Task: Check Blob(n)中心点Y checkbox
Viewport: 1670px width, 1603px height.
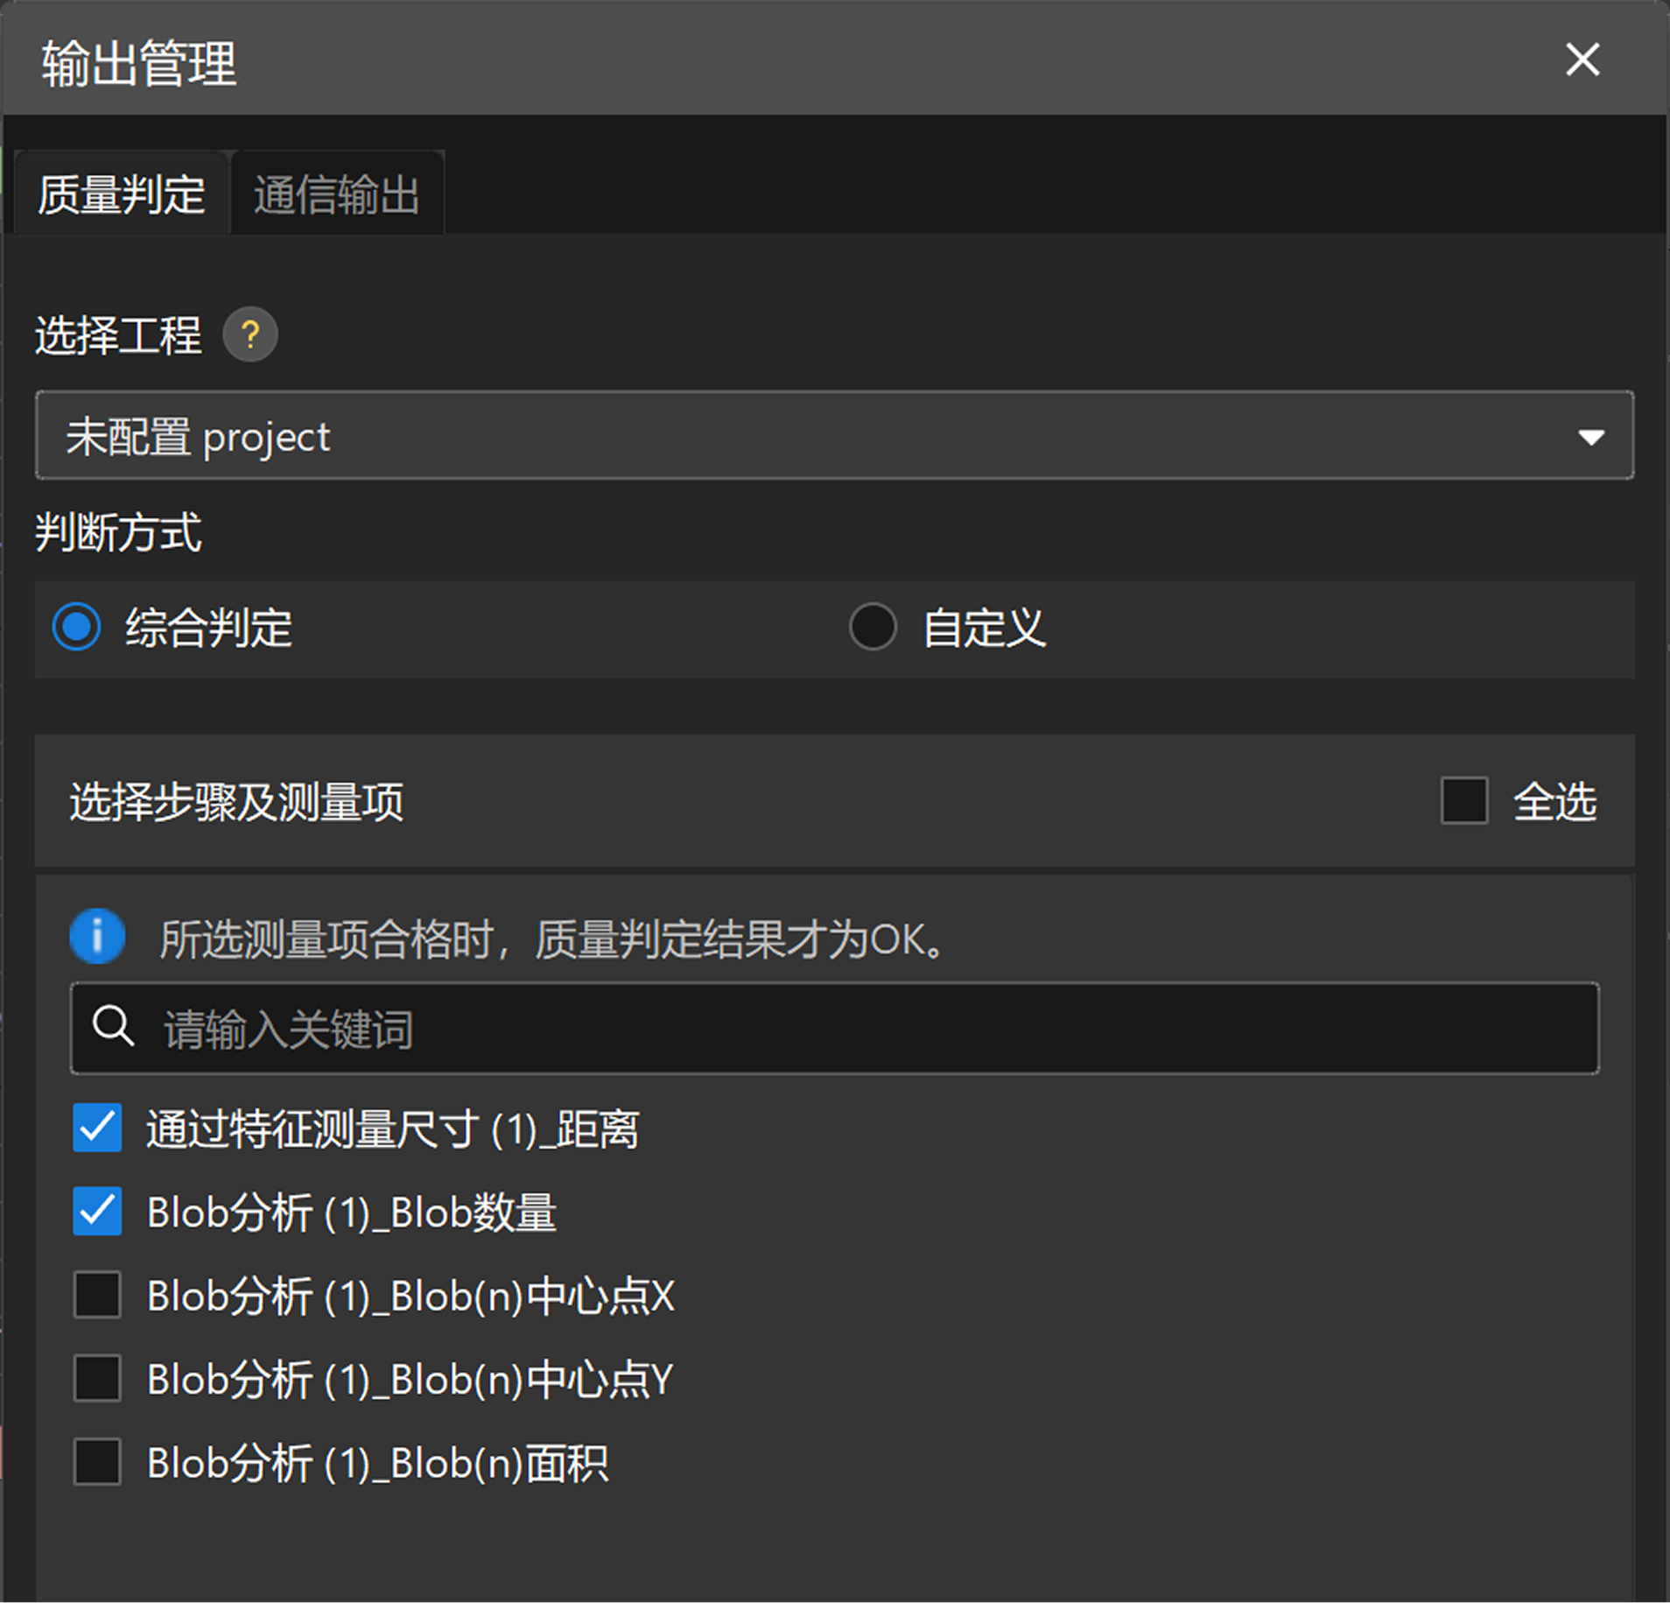Action: (97, 1379)
